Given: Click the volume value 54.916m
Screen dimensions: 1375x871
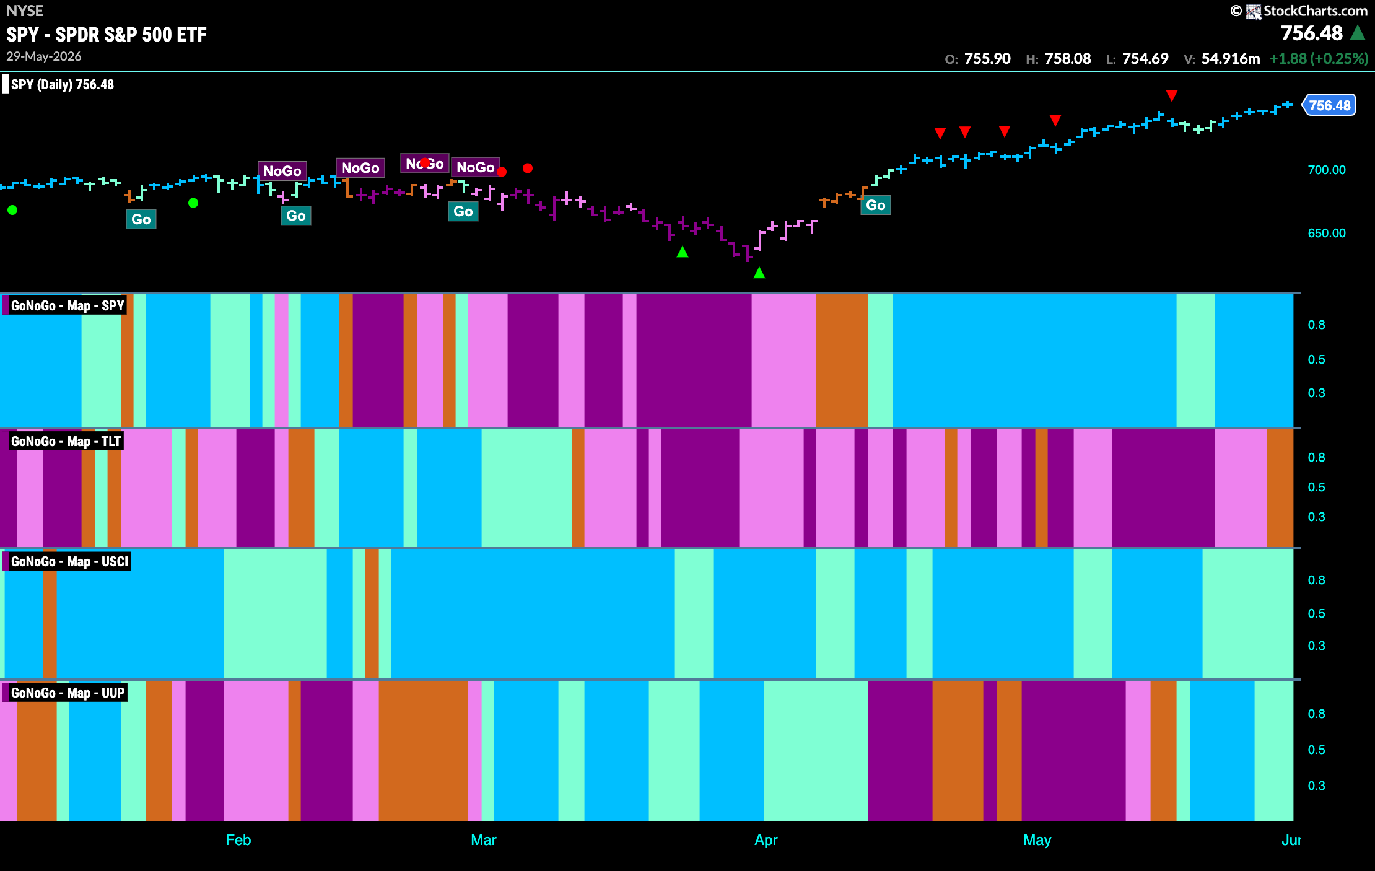Looking at the screenshot, I should click(1231, 59).
